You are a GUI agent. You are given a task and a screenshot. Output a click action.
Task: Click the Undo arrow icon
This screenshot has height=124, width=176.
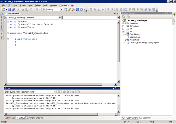coord(31,10)
